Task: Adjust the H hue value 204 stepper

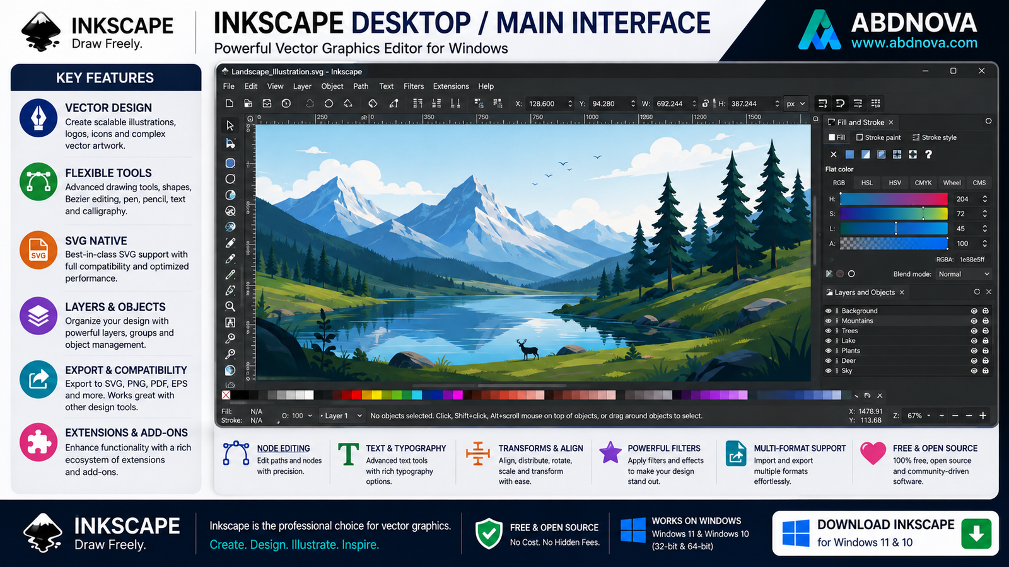Action: 984,199
